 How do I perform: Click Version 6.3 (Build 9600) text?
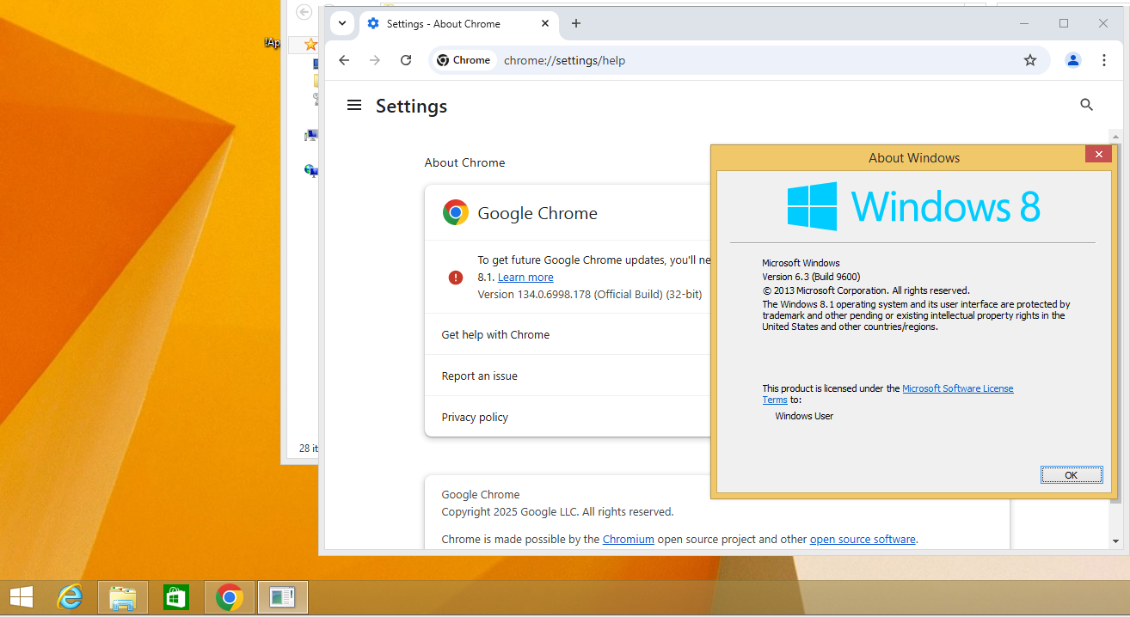pyautogui.click(x=811, y=277)
